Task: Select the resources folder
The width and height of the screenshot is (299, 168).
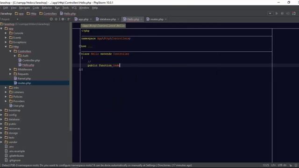Action: (13, 129)
